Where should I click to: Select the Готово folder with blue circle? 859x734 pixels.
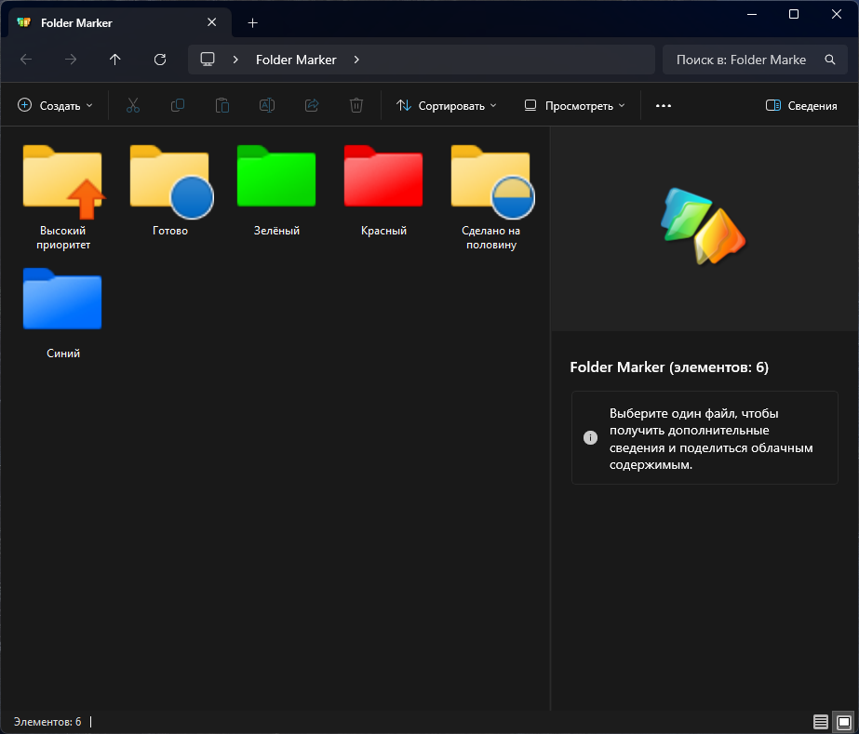[171, 181]
